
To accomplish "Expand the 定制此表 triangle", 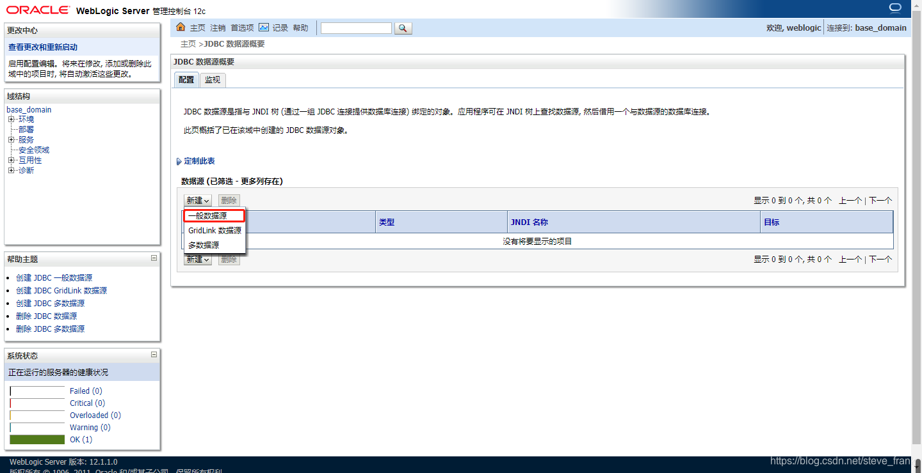I will 179,162.
